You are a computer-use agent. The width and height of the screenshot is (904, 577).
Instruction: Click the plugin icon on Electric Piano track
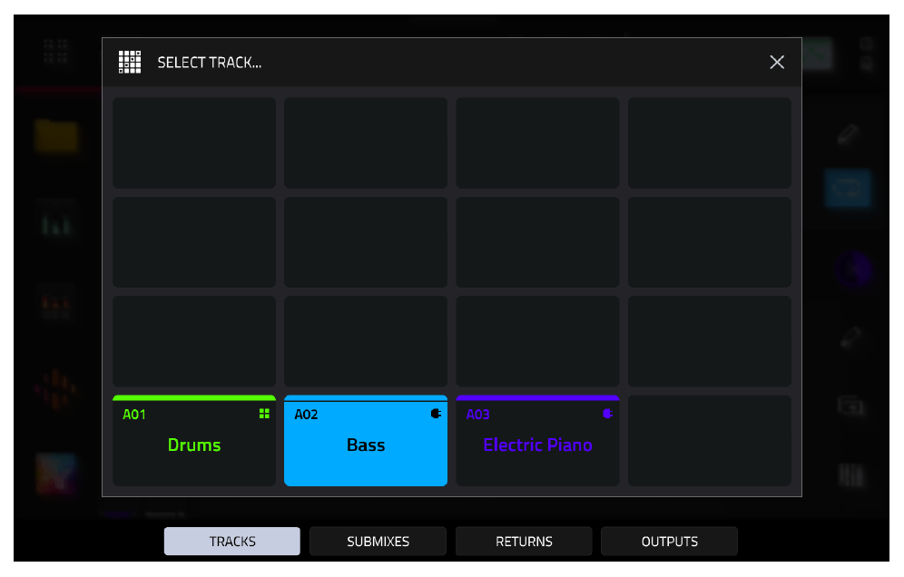point(608,414)
